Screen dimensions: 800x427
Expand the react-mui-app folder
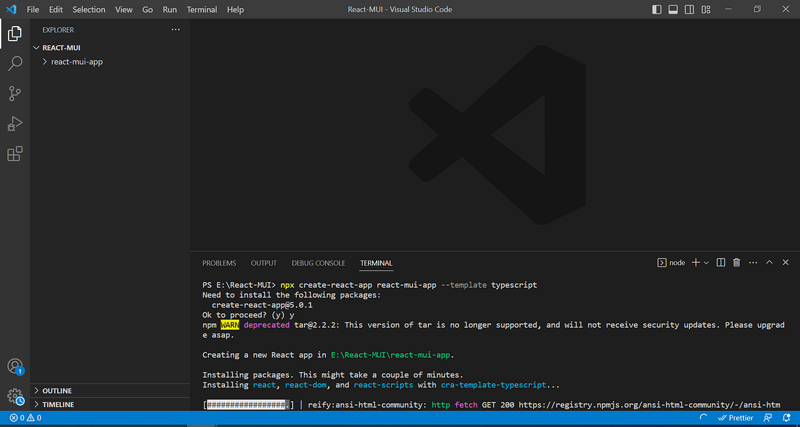point(110,61)
